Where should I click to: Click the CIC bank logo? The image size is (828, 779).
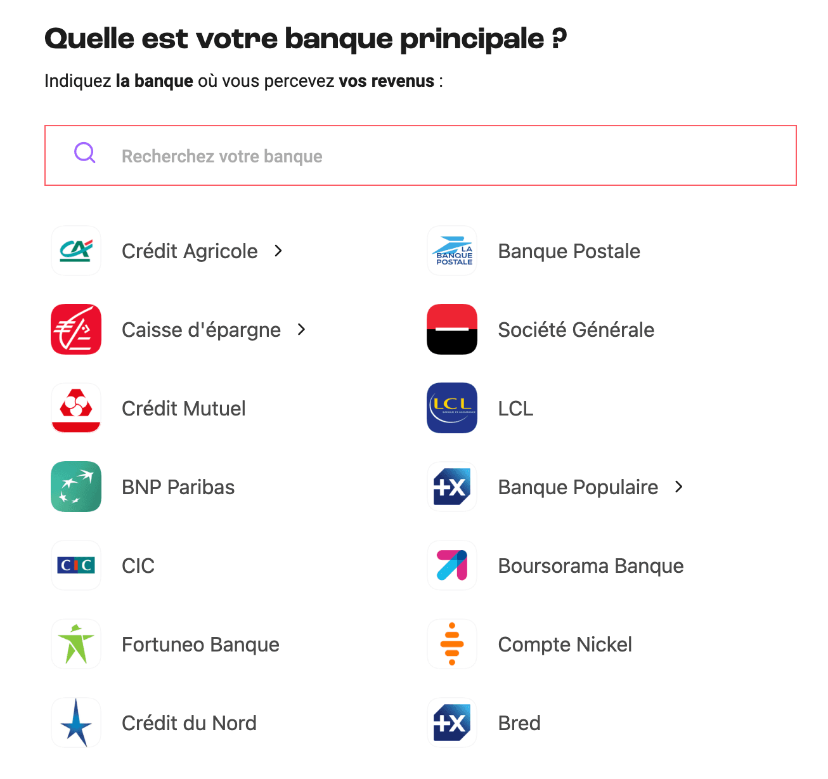[75, 565]
